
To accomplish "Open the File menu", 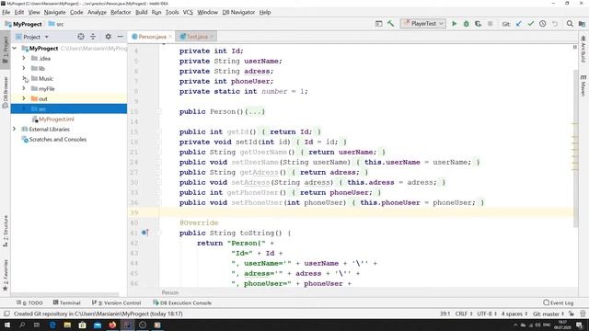I will pyautogui.click(x=6, y=12).
